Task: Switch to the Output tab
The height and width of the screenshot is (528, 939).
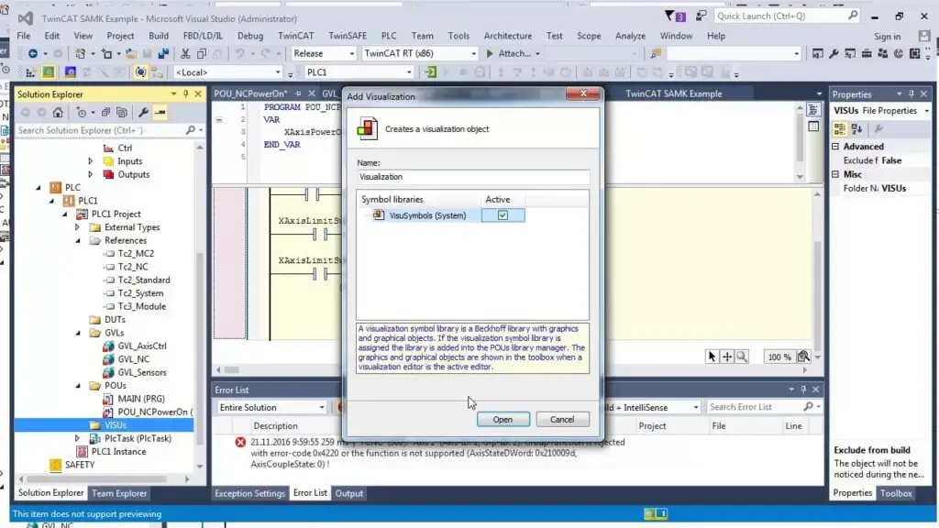Action: click(x=349, y=493)
